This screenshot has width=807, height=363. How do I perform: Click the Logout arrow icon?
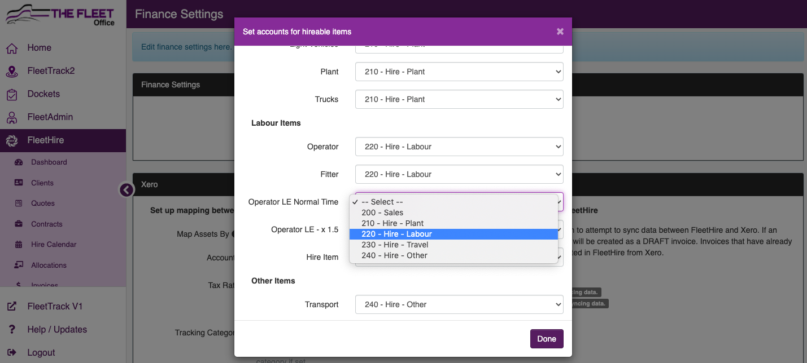12,353
